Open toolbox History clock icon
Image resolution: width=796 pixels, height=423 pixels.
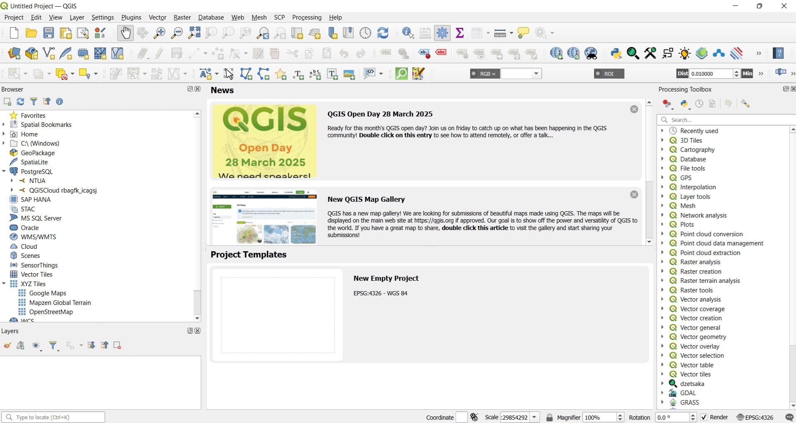pos(700,104)
